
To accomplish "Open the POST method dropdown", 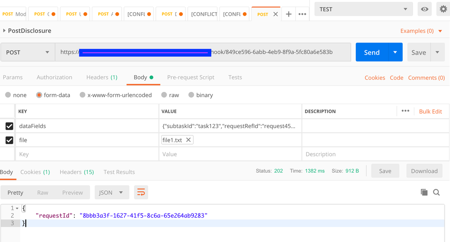I will point(27,52).
